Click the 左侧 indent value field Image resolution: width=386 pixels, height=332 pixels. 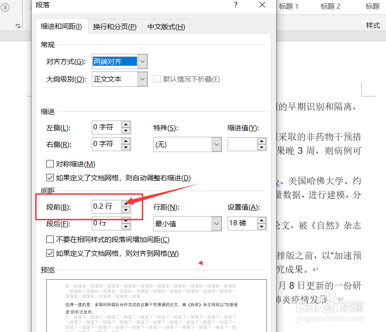[107, 127]
